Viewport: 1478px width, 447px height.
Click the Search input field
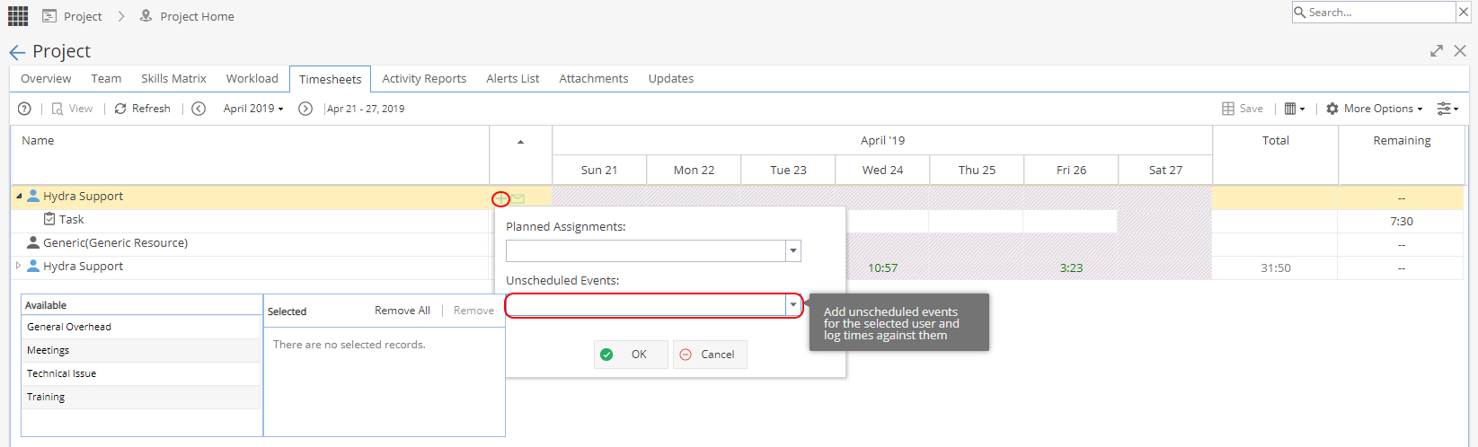[x=1373, y=12]
